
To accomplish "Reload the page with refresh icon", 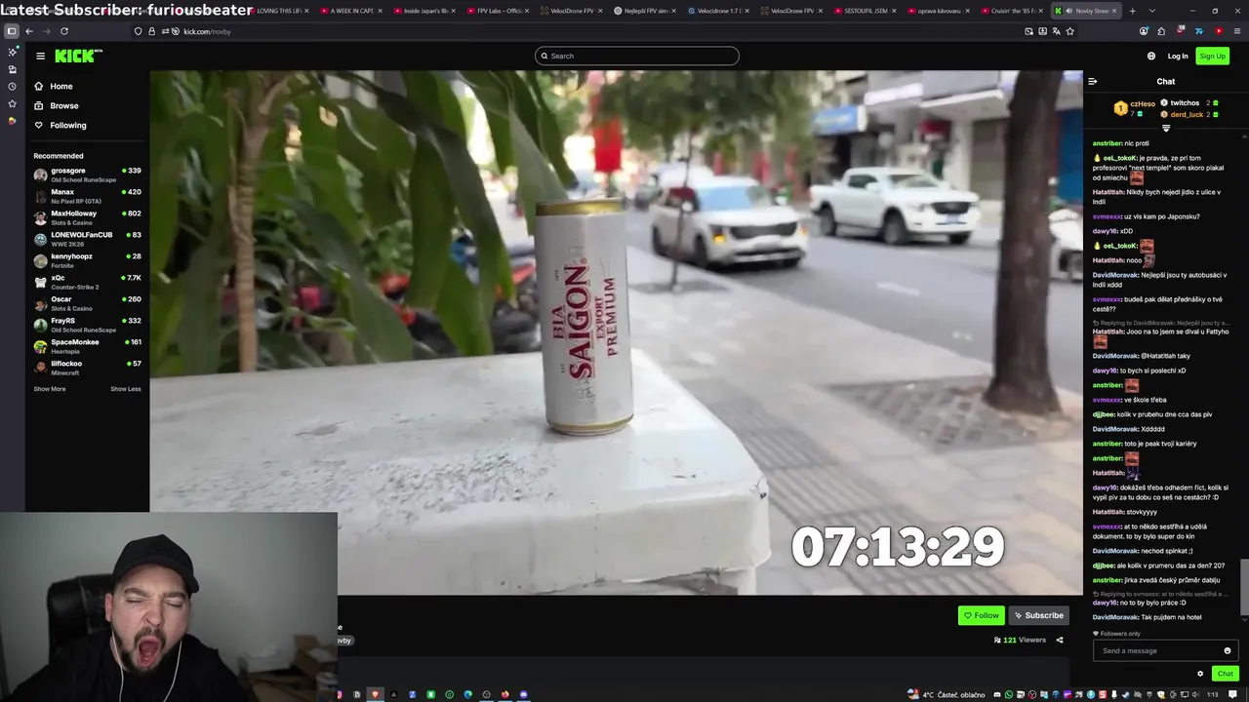I will point(64,31).
